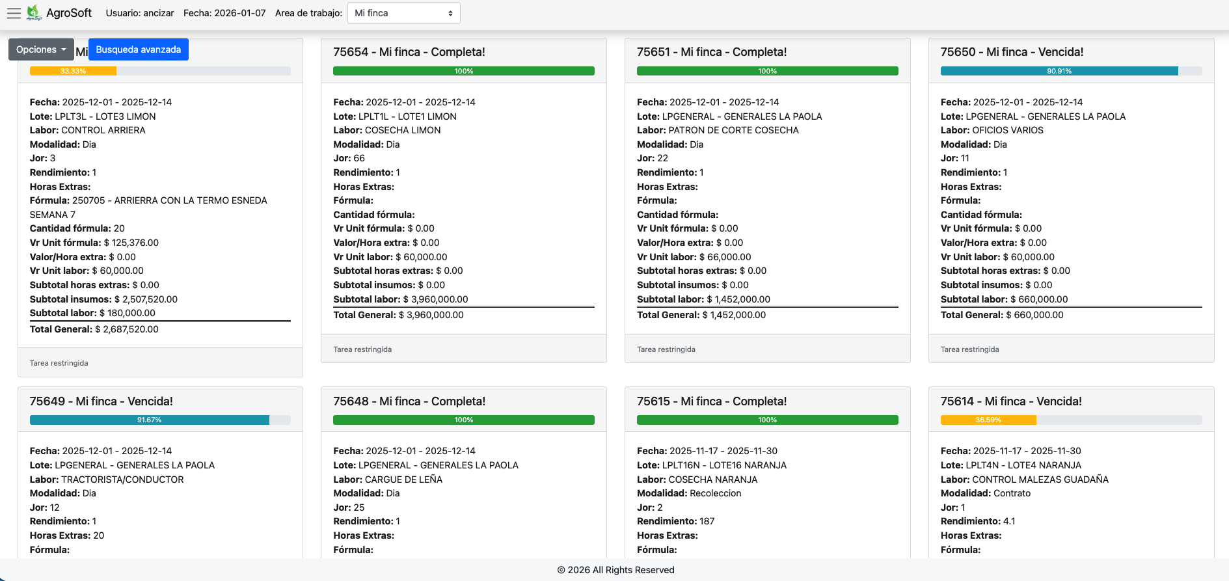Screen dimensions: 1229x581
Task: Click the 90.91% progress bar
Action: tap(1059, 71)
